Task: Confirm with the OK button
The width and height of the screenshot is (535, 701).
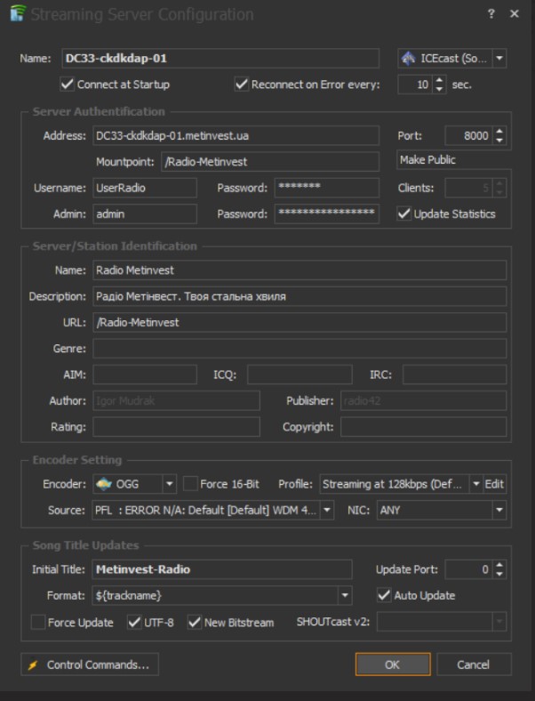Action: click(x=393, y=665)
